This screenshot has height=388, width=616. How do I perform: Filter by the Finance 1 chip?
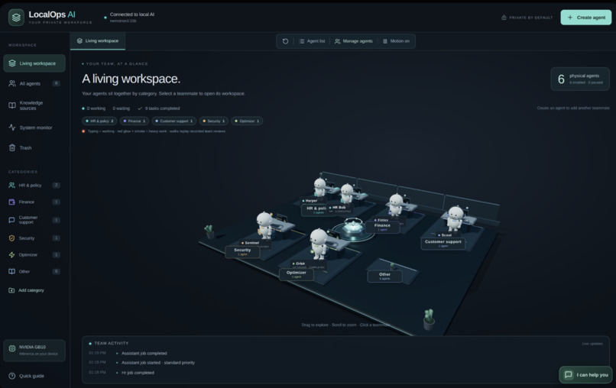pyautogui.click(x=135, y=121)
